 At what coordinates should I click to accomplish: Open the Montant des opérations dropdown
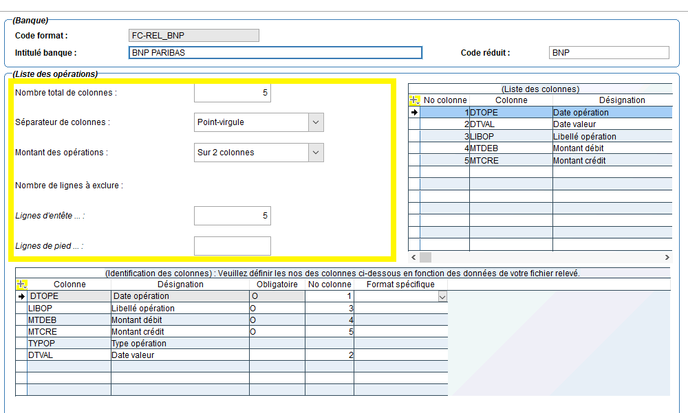(316, 153)
